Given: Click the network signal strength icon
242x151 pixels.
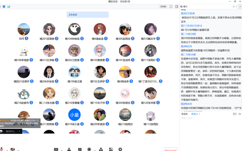Looking at the screenshot, I should tap(9, 6).
